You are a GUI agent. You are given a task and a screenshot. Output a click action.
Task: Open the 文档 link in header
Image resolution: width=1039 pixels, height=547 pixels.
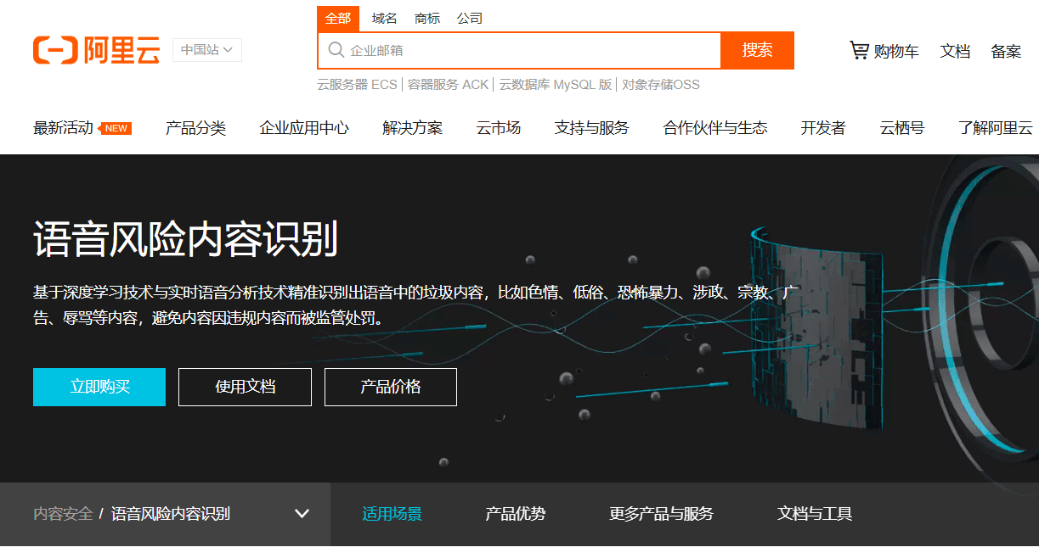pos(955,51)
